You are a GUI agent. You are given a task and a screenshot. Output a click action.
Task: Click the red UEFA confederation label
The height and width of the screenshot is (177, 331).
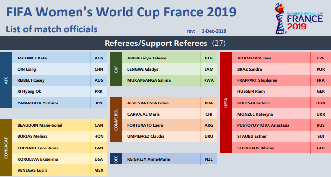(x=226, y=103)
